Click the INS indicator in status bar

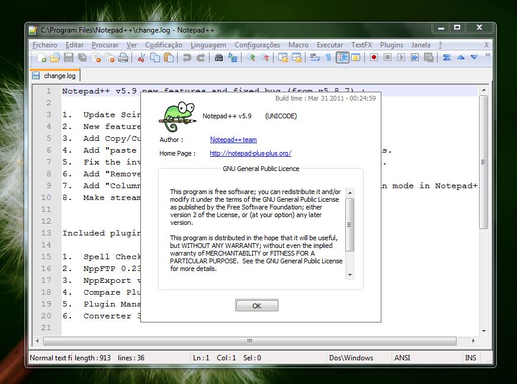(x=470, y=358)
